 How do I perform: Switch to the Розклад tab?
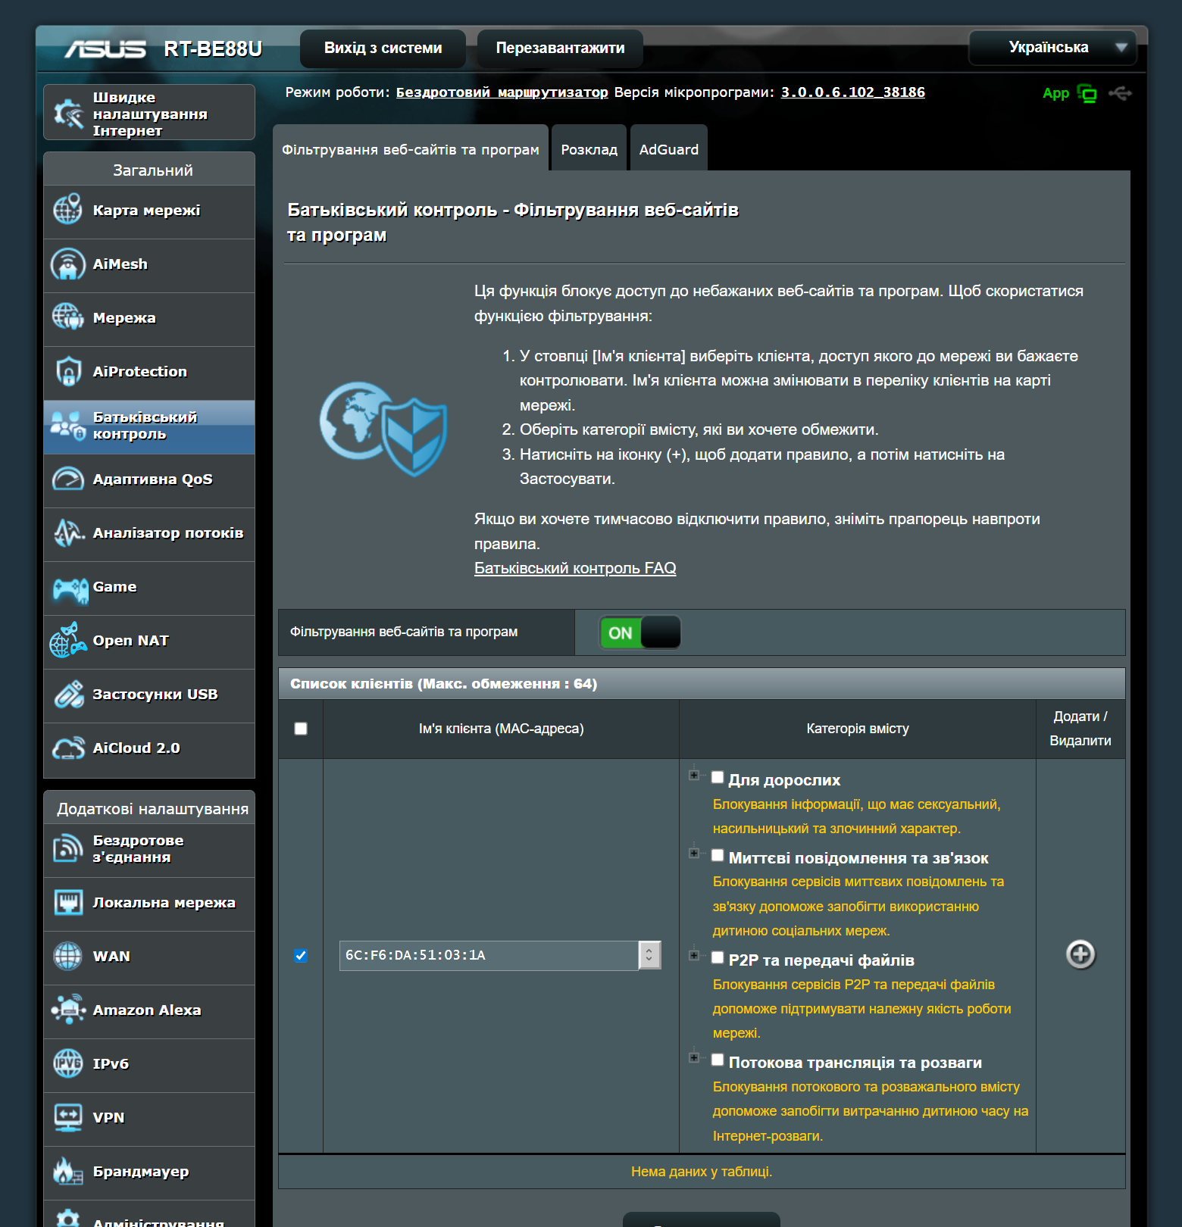pos(589,149)
